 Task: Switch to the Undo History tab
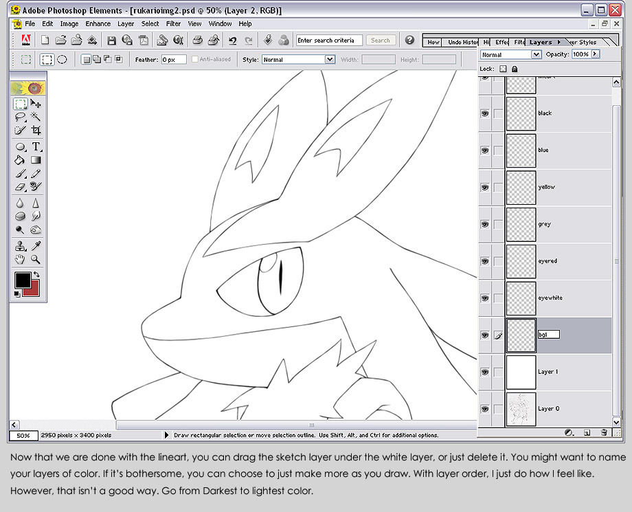pos(462,42)
